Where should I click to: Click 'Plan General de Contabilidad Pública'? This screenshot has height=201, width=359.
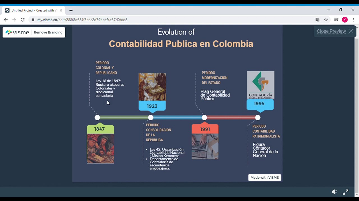(x=215, y=95)
